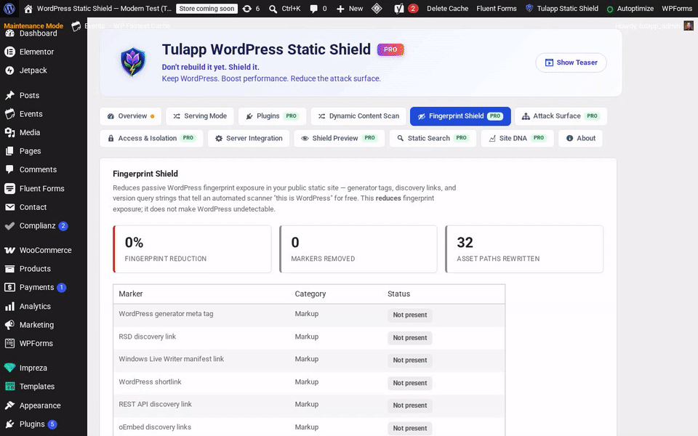Click the RSD discovery link marker text
The height and width of the screenshot is (436, 698).
[148, 336]
